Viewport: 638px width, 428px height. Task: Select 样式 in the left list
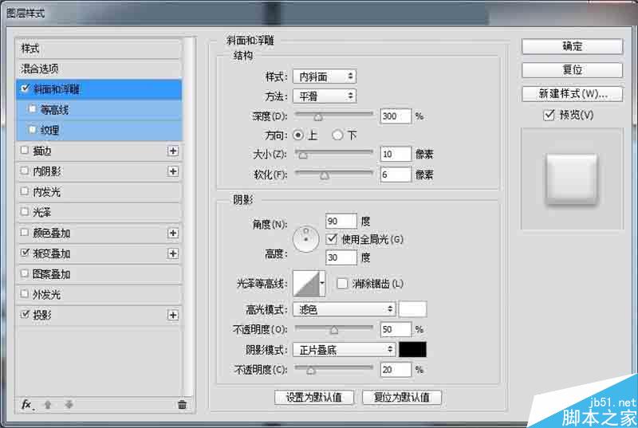tap(99, 49)
